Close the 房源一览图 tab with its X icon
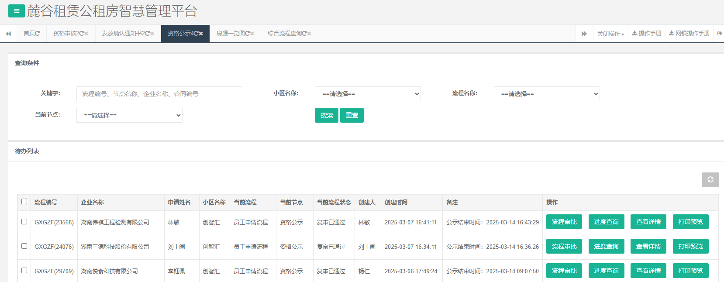Viewport: 724px width, 282px height. (252, 34)
